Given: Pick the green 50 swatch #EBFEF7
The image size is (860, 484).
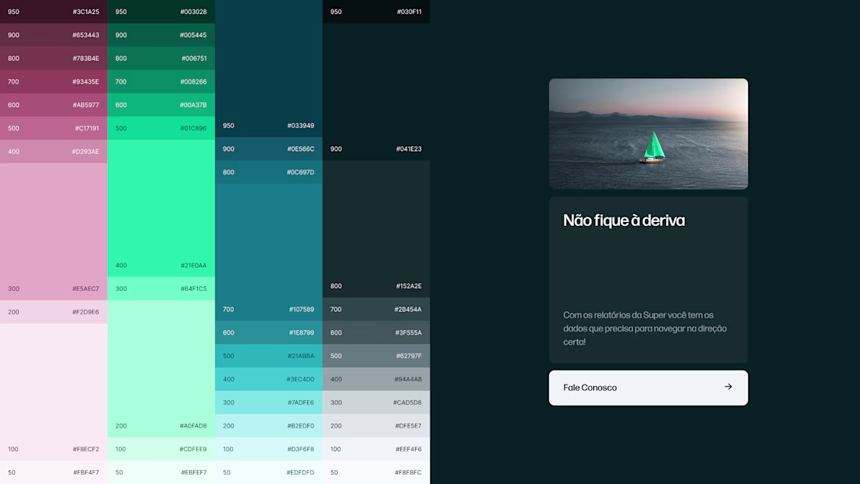Looking at the screenshot, I should [161, 472].
